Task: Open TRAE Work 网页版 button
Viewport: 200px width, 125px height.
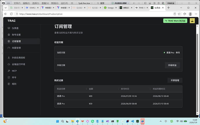Action: pos(175,21)
